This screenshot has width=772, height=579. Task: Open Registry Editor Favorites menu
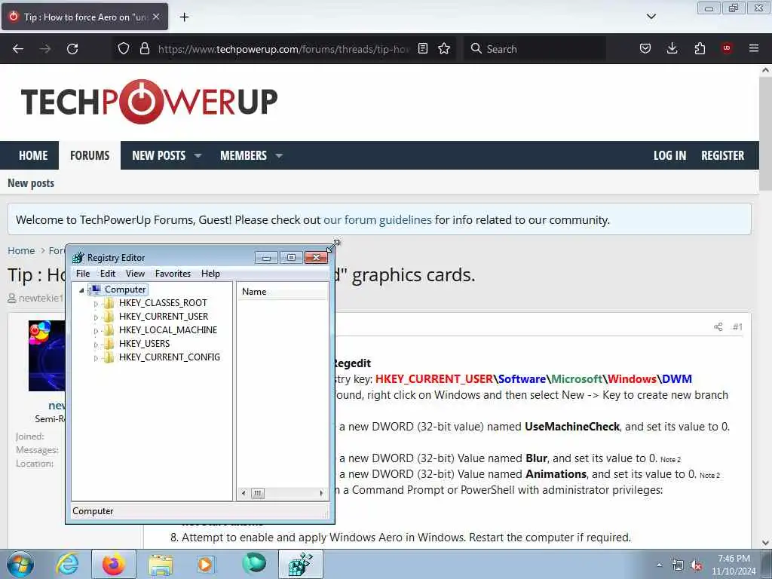(x=173, y=273)
